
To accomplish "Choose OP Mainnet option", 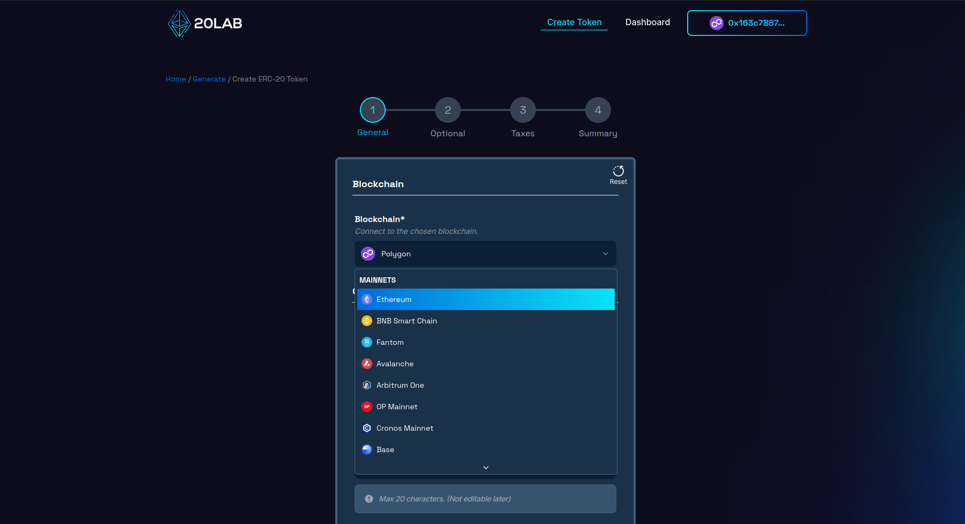I will pos(485,407).
